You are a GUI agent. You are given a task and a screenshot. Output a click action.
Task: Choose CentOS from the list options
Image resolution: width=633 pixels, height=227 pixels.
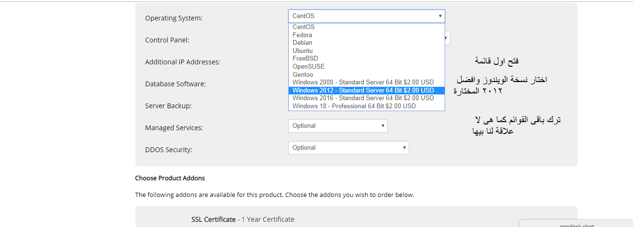point(304,27)
